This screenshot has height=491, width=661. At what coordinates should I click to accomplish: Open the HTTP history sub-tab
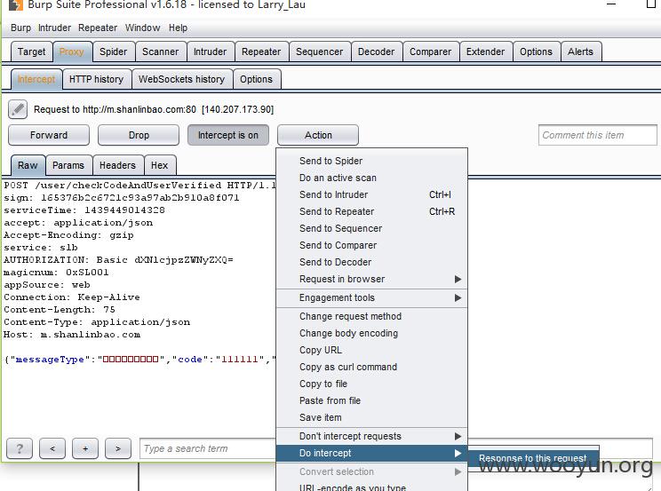pos(97,79)
